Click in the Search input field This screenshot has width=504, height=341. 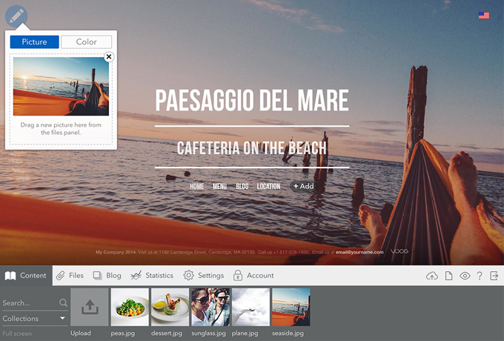[28, 303]
